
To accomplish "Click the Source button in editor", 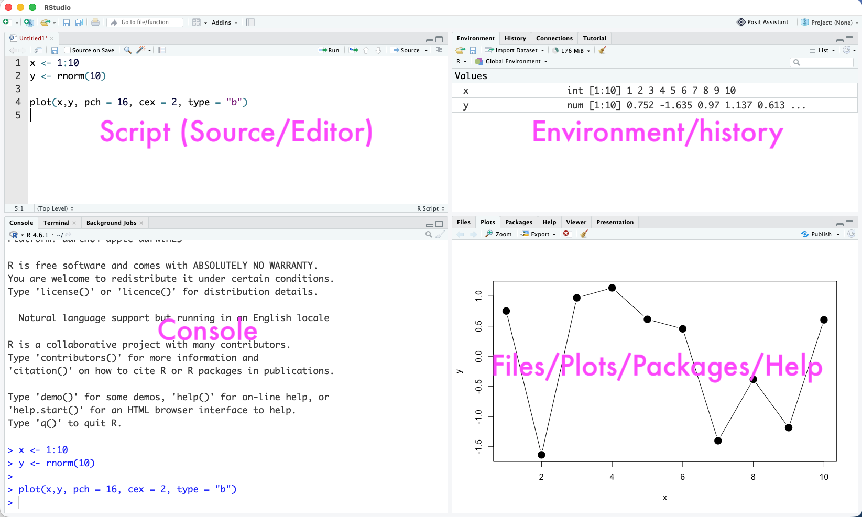I will (405, 50).
